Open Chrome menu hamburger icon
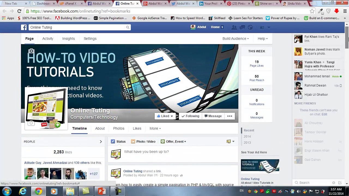349x196 pixels. (x=345, y=11)
